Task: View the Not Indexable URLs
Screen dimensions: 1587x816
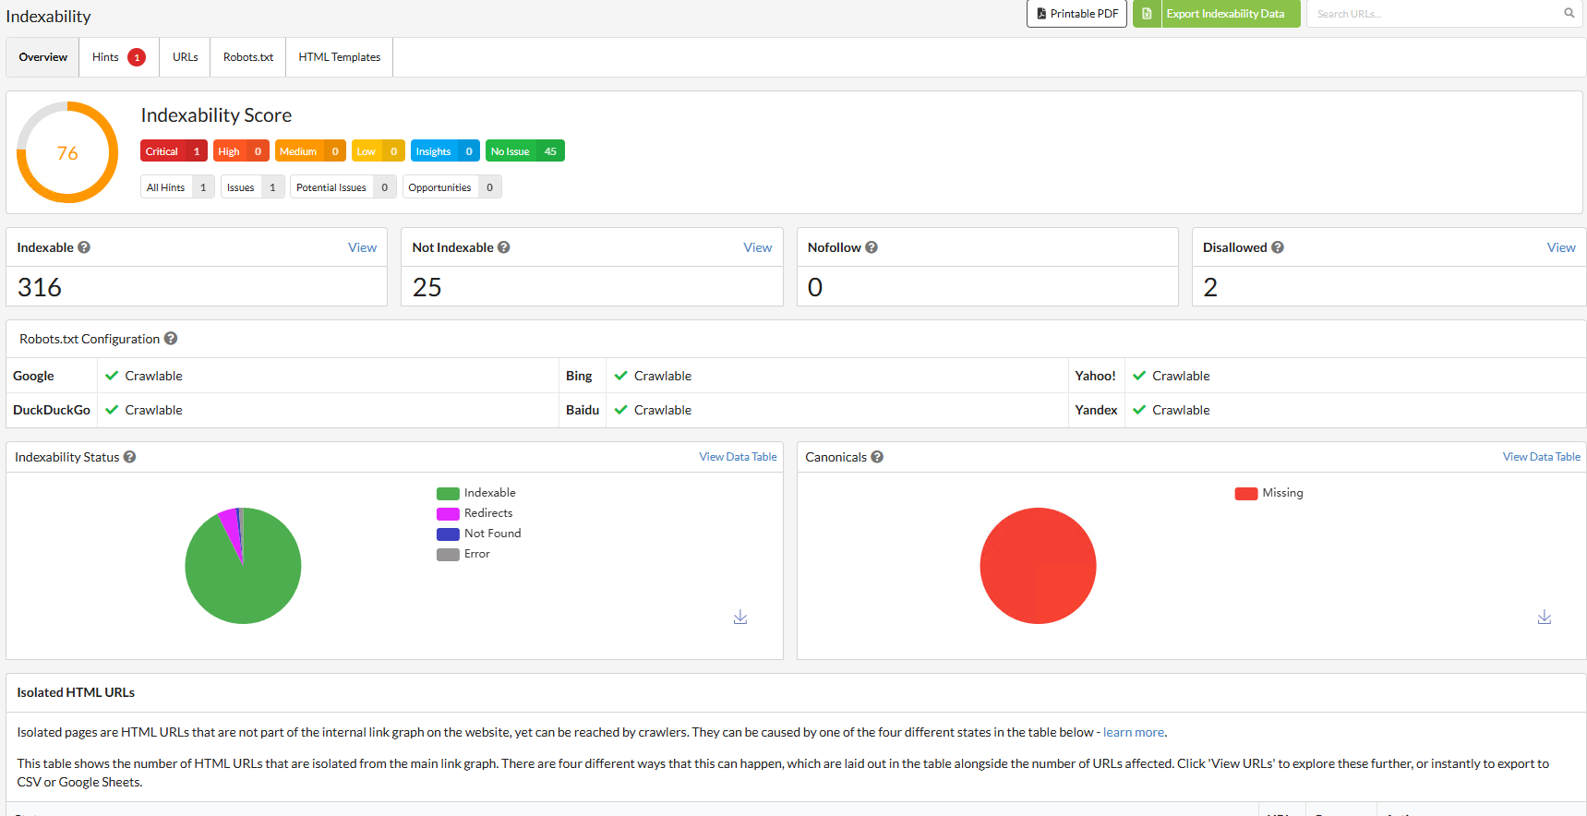Action: coord(758,247)
